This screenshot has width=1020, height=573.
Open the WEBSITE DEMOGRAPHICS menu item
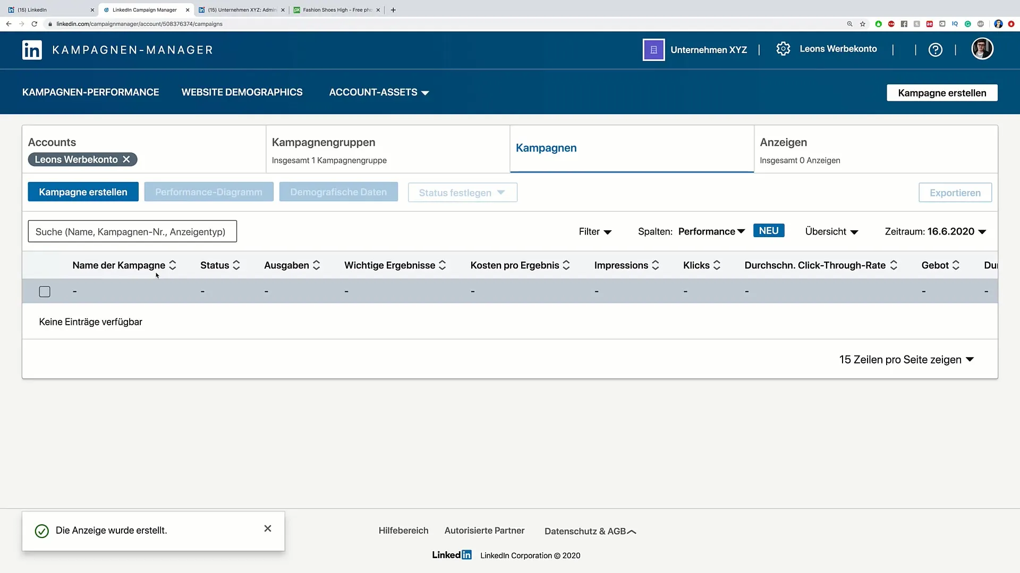tap(242, 92)
